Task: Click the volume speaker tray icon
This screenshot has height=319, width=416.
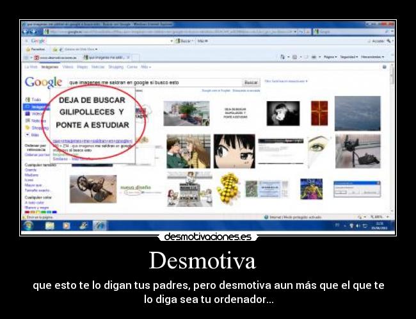Action: pyautogui.click(x=358, y=225)
